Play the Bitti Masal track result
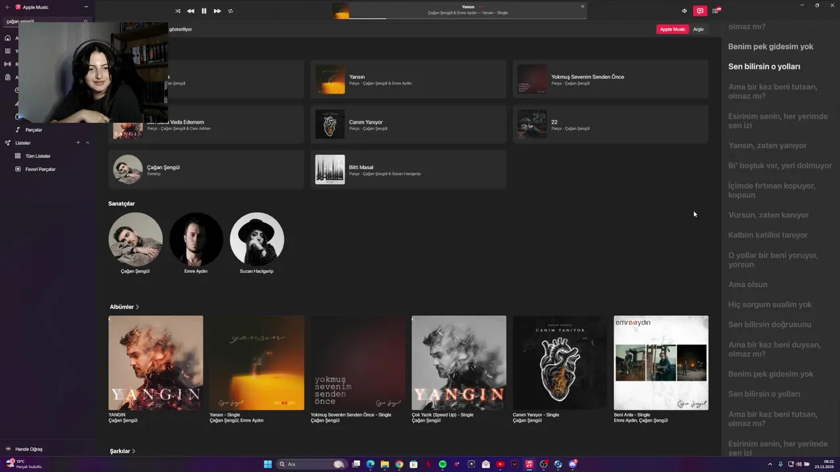The width and height of the screenshot is (840, 472). tap(408, 170)
